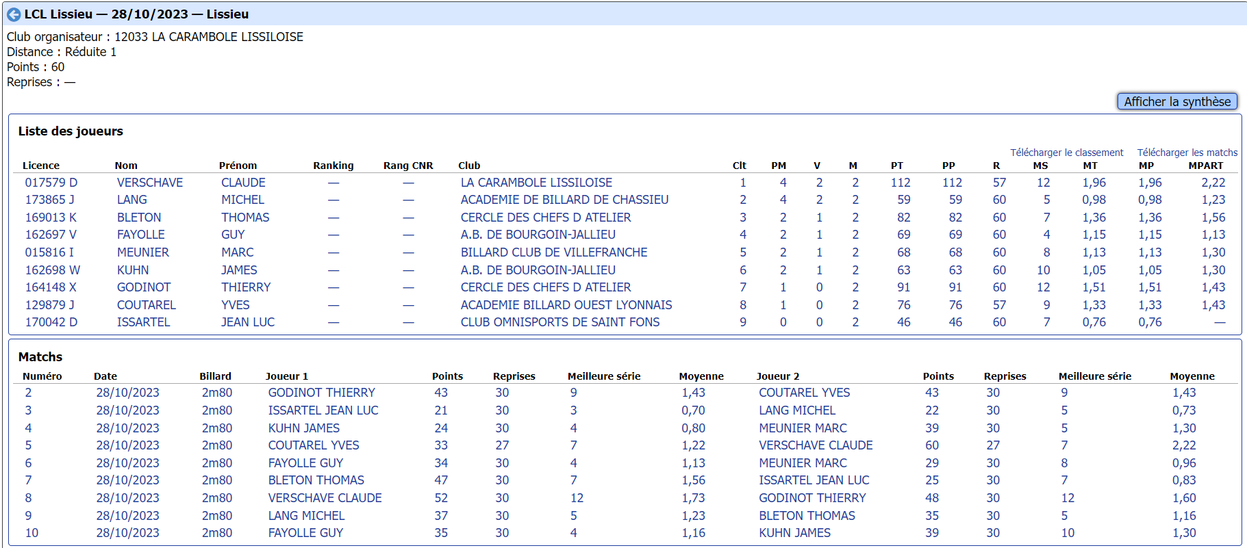Click MEUNIER MARC in match 6
Screen dimensions: 1247x548
(803, 463)
